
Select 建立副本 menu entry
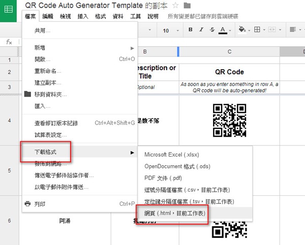coord(80,83)
